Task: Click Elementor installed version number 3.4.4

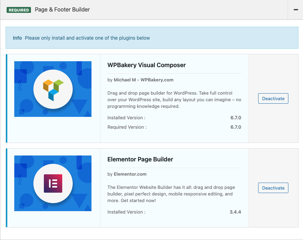Action: [x=236, y=212]
